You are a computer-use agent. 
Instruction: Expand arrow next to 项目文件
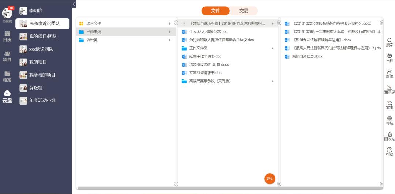coord(170,23)
